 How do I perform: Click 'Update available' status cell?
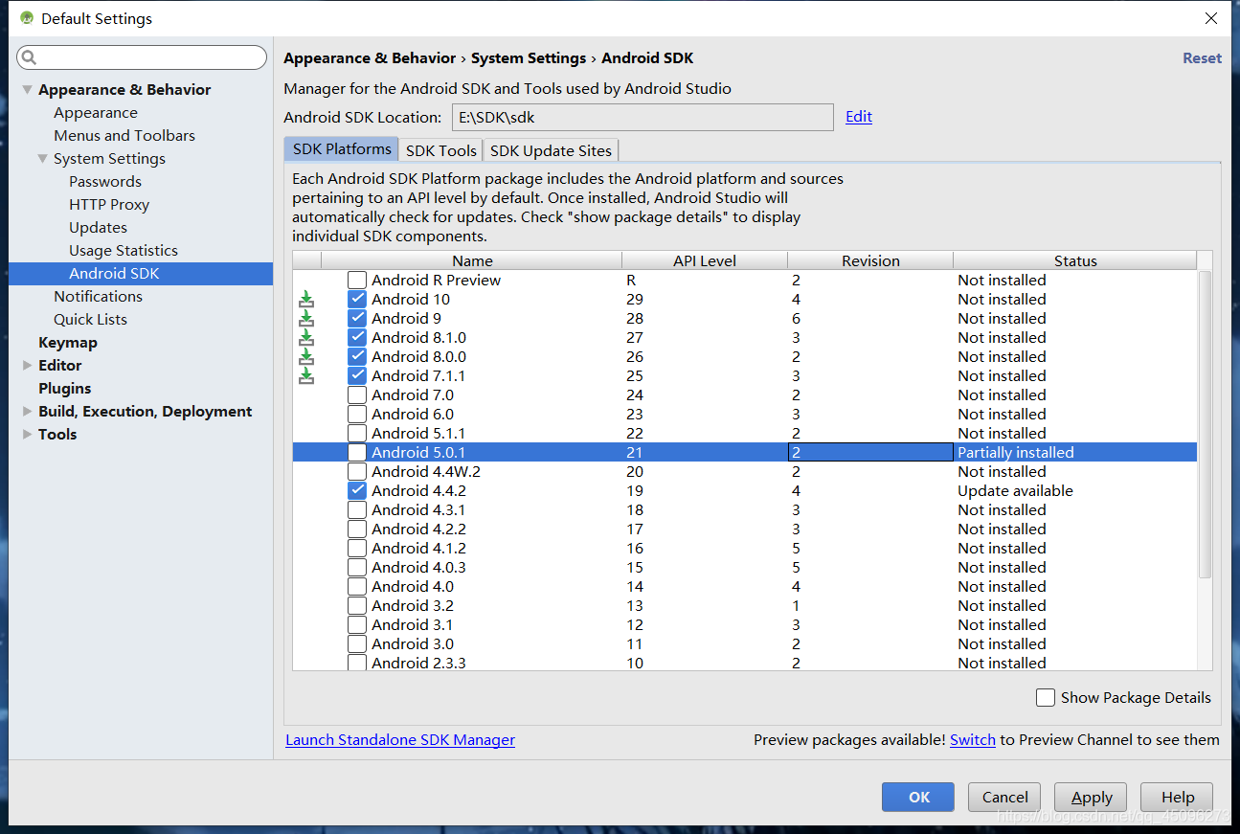click(x=1075, y=490)
